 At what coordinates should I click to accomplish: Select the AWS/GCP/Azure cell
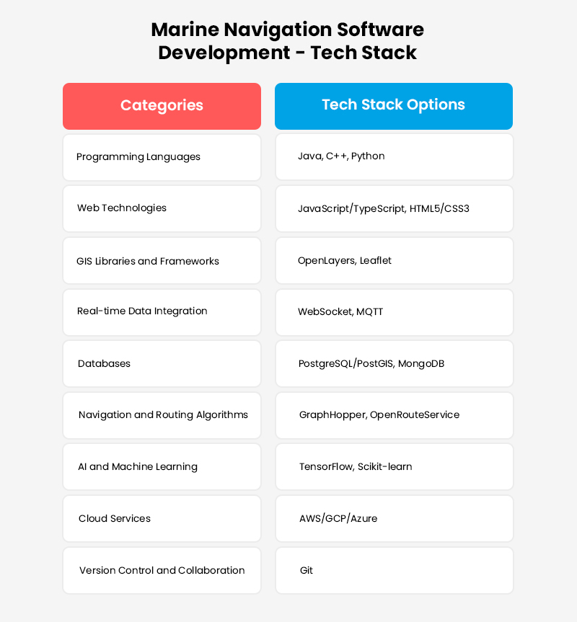394,519
